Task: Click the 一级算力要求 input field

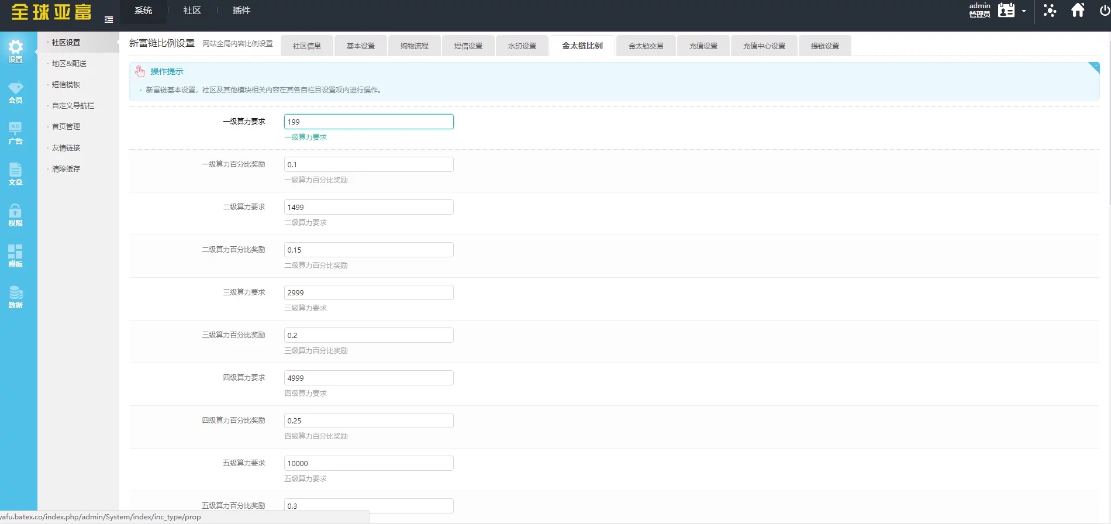Action: pos(368,122)
